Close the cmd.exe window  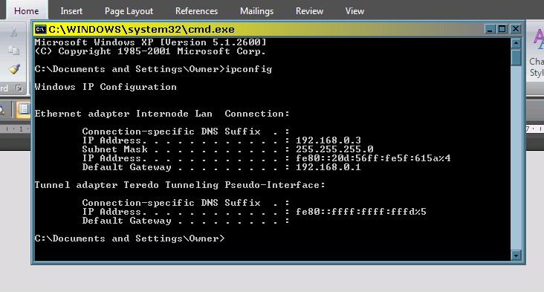tap(516, 29)
